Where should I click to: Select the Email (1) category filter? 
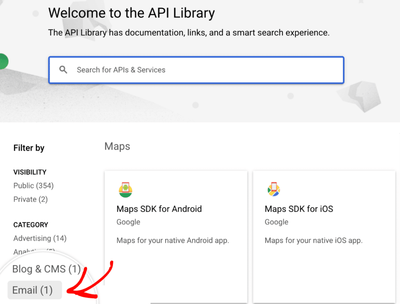point(35,290)
